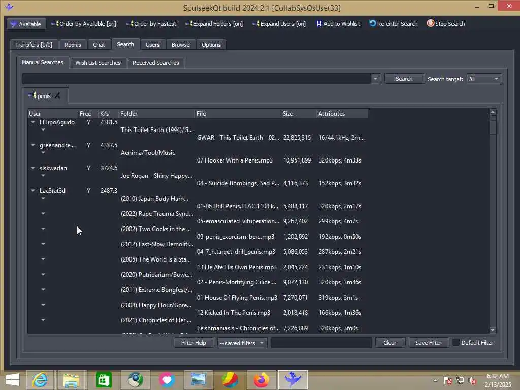Open the saved filters dropdown
Viewport: 520px width, 390px height.
(242, 343)
